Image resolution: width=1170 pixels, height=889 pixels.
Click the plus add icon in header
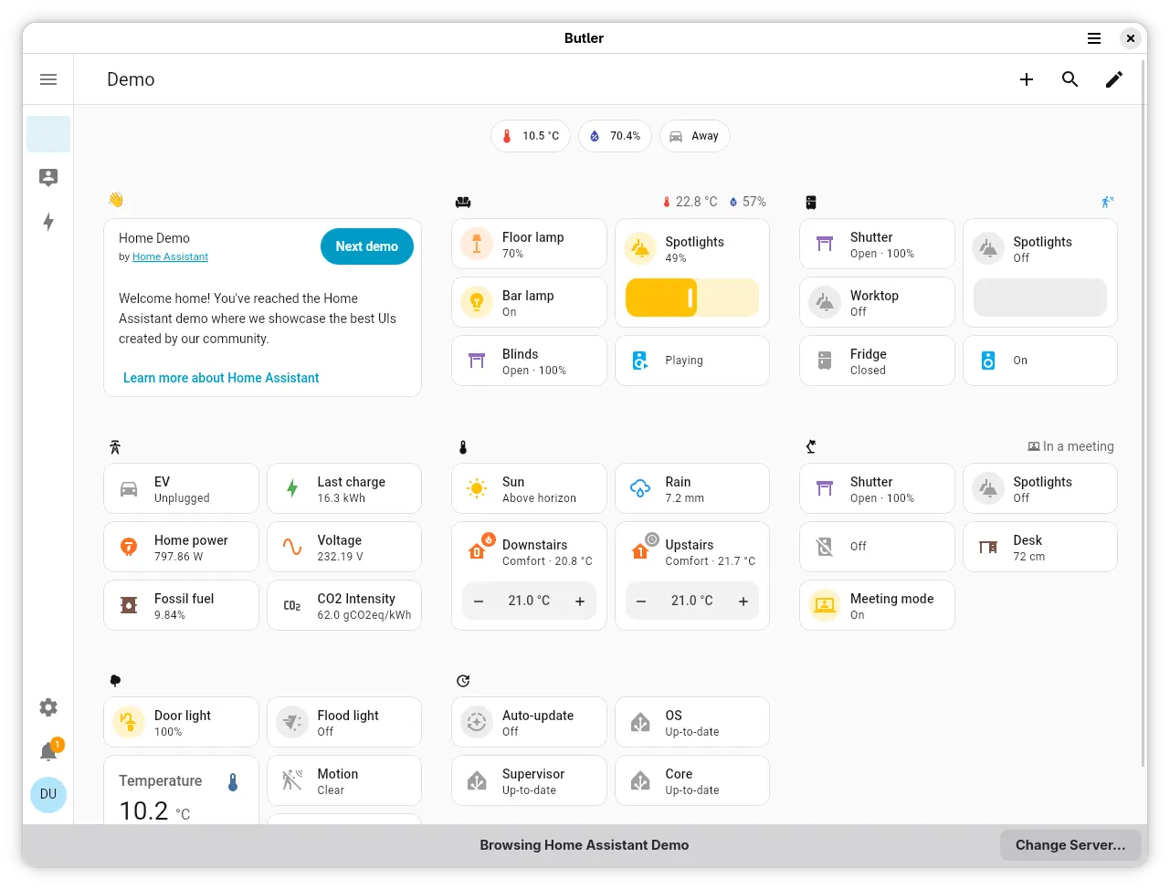(1026, 79)
